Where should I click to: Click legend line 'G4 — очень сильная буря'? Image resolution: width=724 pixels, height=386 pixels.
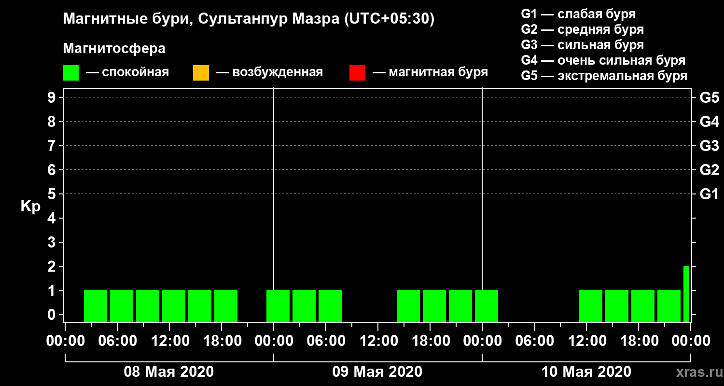coord(603,60)
